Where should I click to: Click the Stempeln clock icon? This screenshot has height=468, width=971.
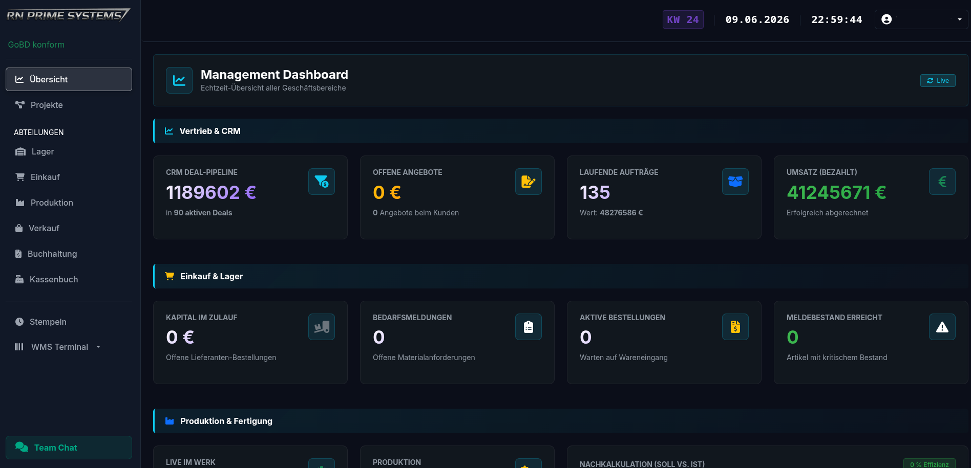[19, 322]
